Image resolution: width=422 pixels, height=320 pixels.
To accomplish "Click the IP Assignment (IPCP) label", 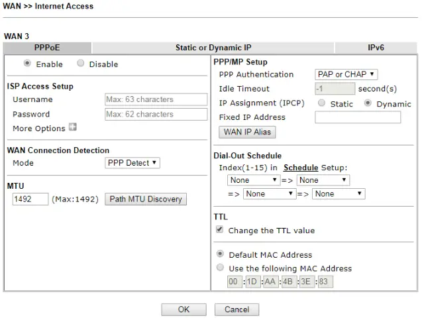I will [x=262, y=103].
